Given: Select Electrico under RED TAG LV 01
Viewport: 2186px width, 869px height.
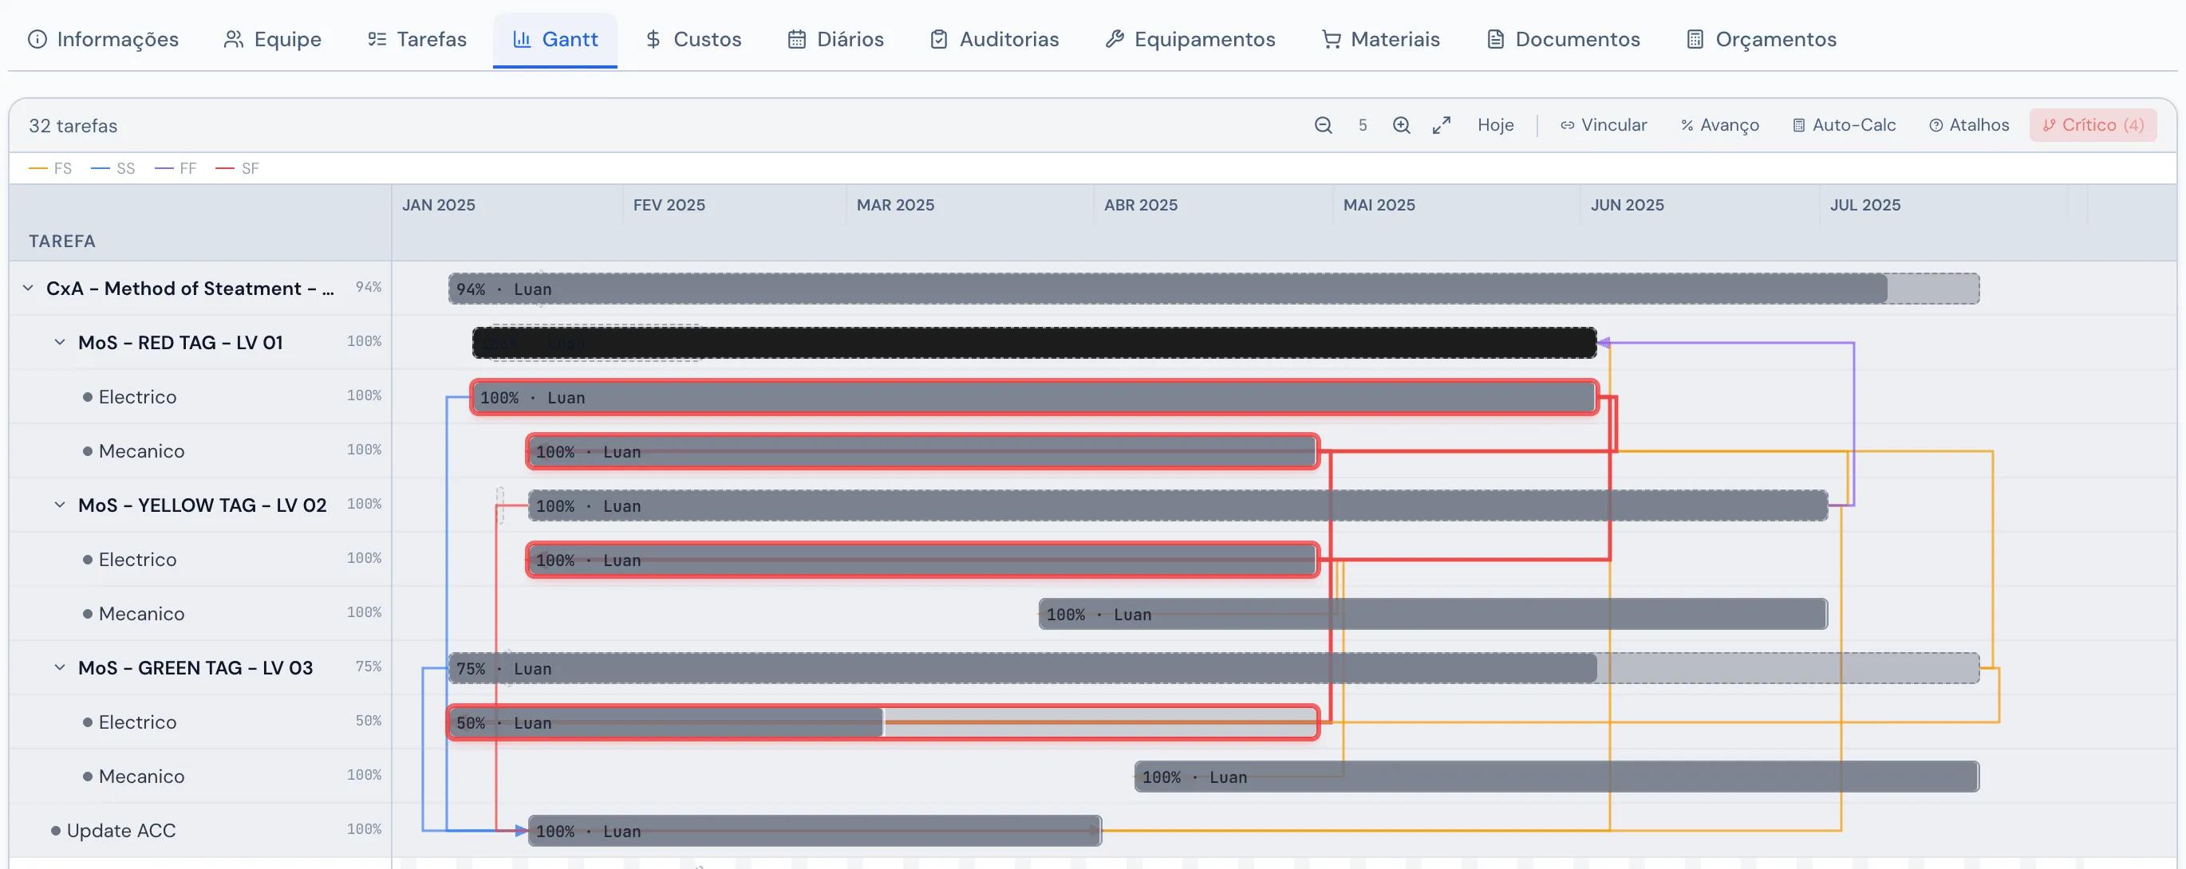Looking at the screenshot, I should [x=200, y=397].
